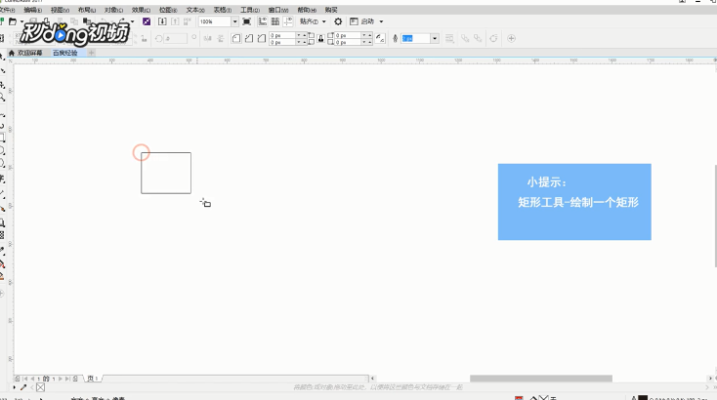
Task: Click the Convert to Curves icon
Action: click(x=493, y=39)
